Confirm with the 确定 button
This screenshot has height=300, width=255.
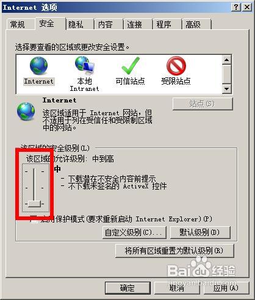click(x=127, y=288)
